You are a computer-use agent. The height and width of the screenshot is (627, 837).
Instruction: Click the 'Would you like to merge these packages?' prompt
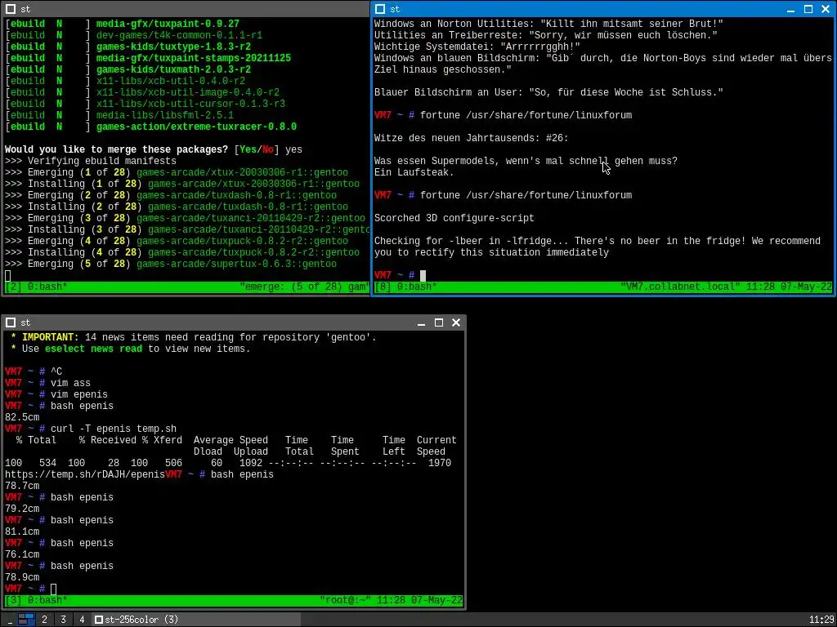pyautogui.click(x=116, y=150)
